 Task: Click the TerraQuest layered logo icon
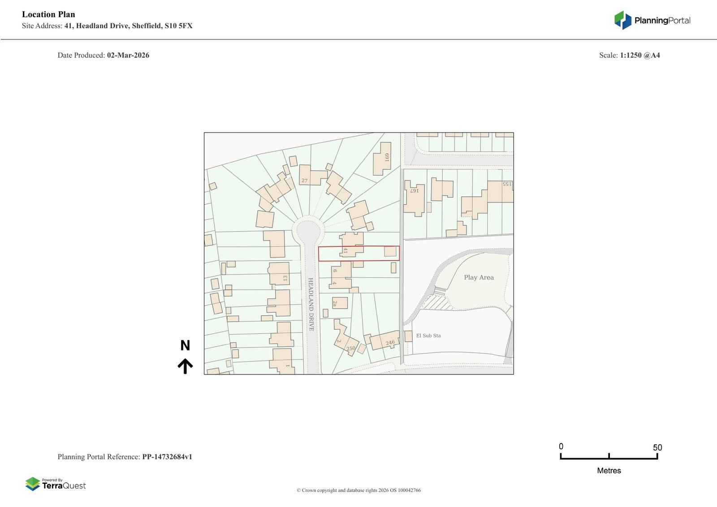point(33,484)
